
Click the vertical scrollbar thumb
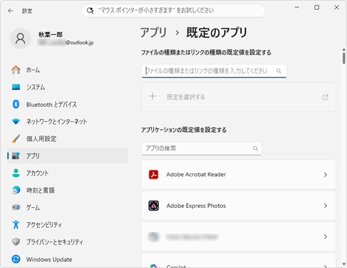pyautogui.click(x=344, y=57)
